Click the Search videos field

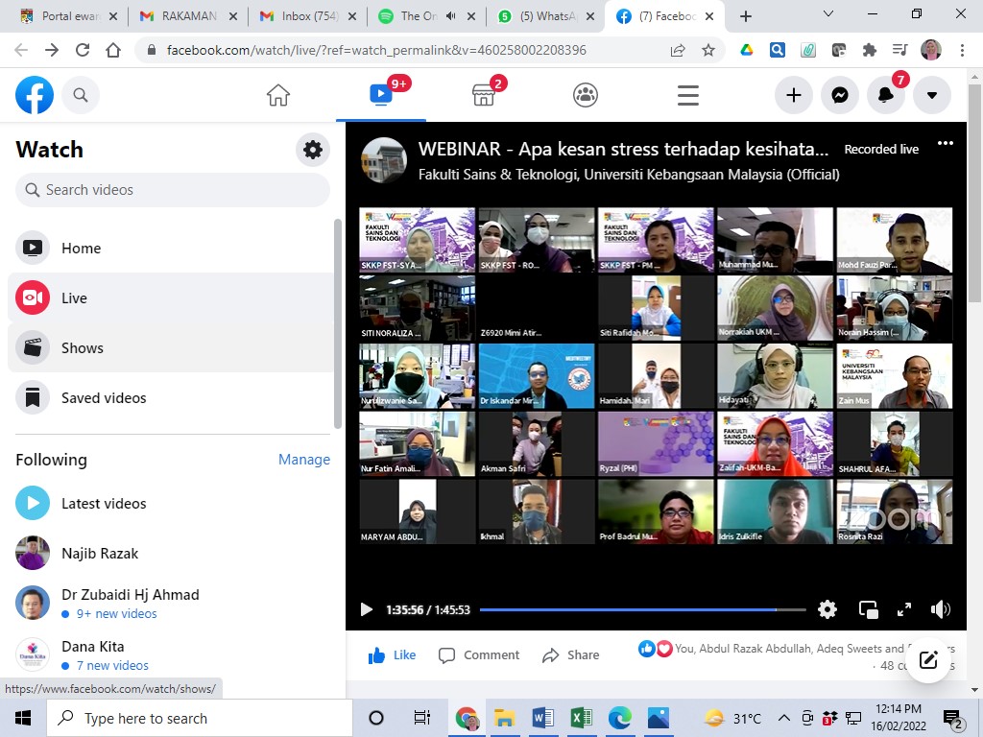click(173, 190)
